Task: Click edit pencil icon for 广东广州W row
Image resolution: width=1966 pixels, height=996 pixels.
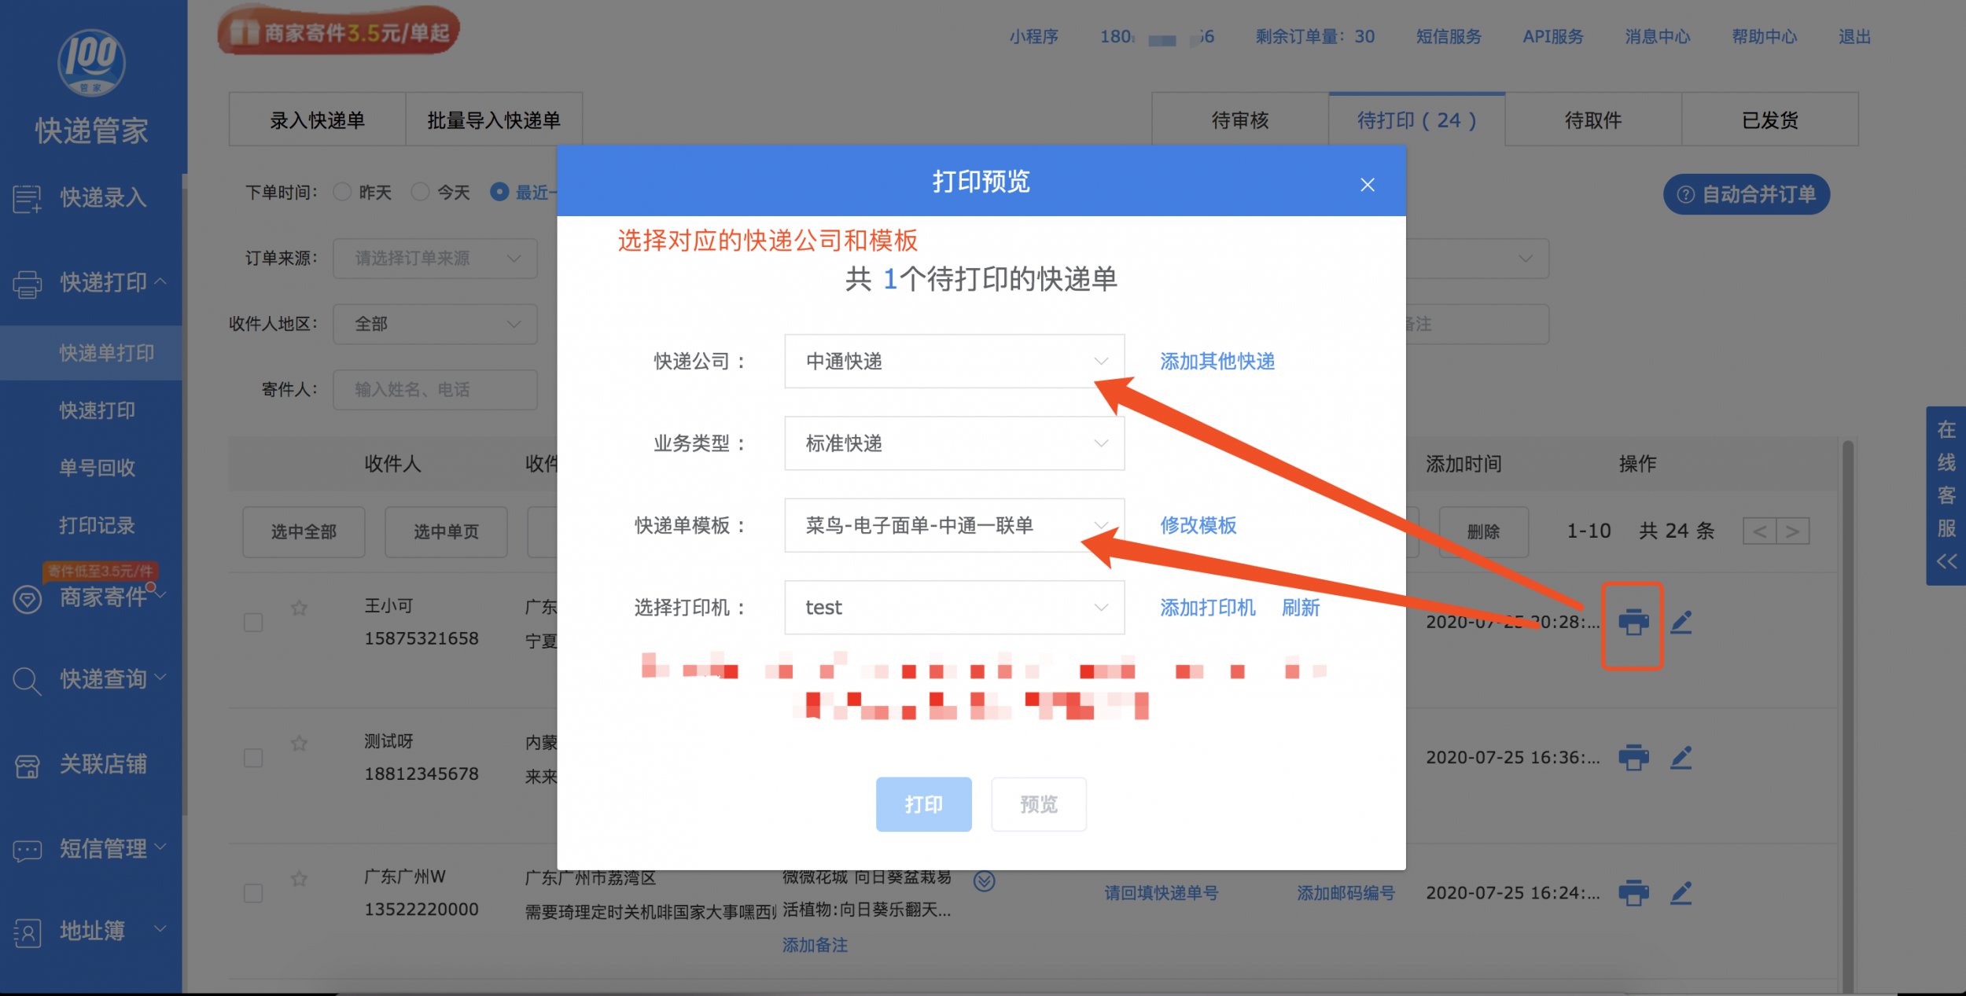Action: point(1681,892)
